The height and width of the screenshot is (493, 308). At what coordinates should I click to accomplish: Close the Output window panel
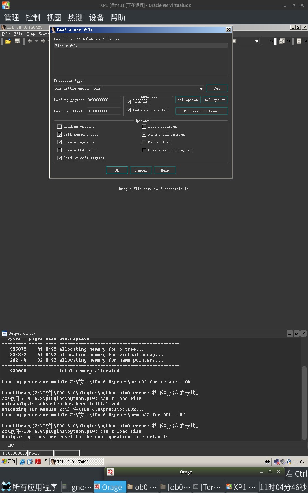[x=304, y=333]
